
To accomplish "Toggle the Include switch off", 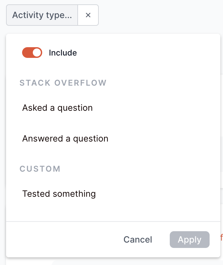I will point(32,53).
